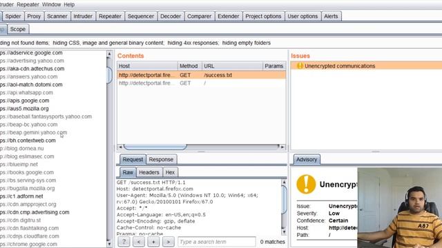
Task: Switch to the Sequencer tab
Action: click(x=141, y=17)
